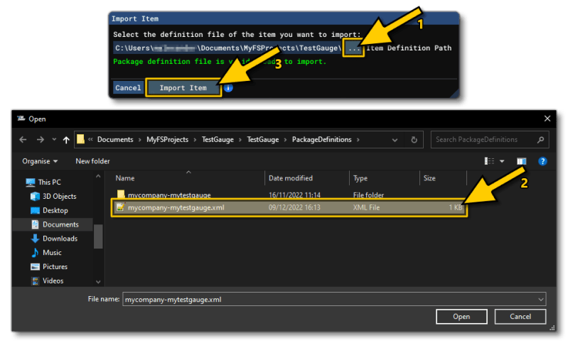Click the navigation pane scrollbar thumb
Viewport: 568px width, 343px height.
[98, 236]
